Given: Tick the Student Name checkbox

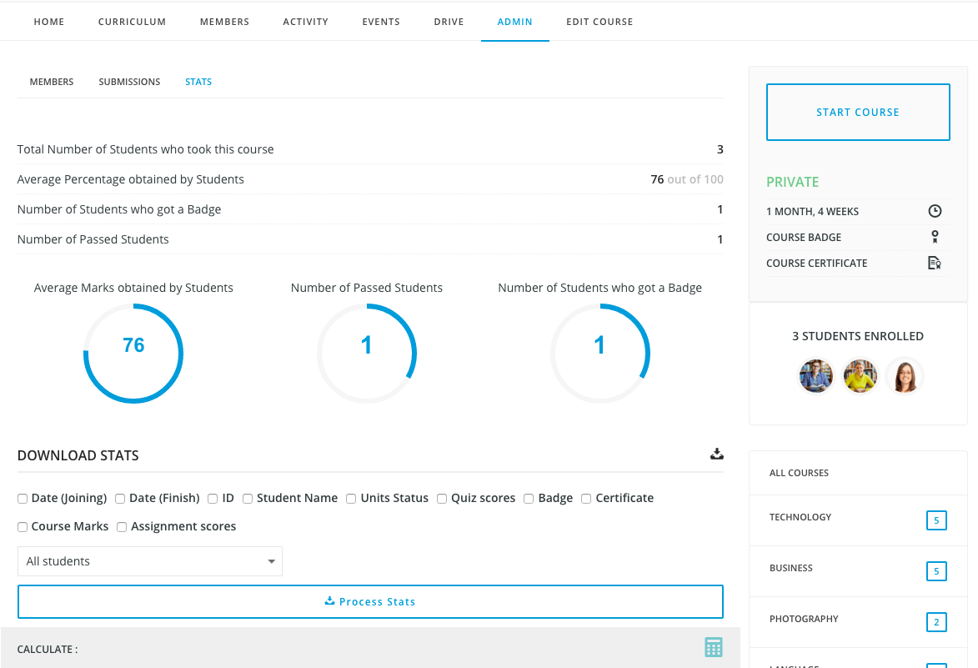Looking at the screenshot, I should pyautogui.click(x=248, y=499).
